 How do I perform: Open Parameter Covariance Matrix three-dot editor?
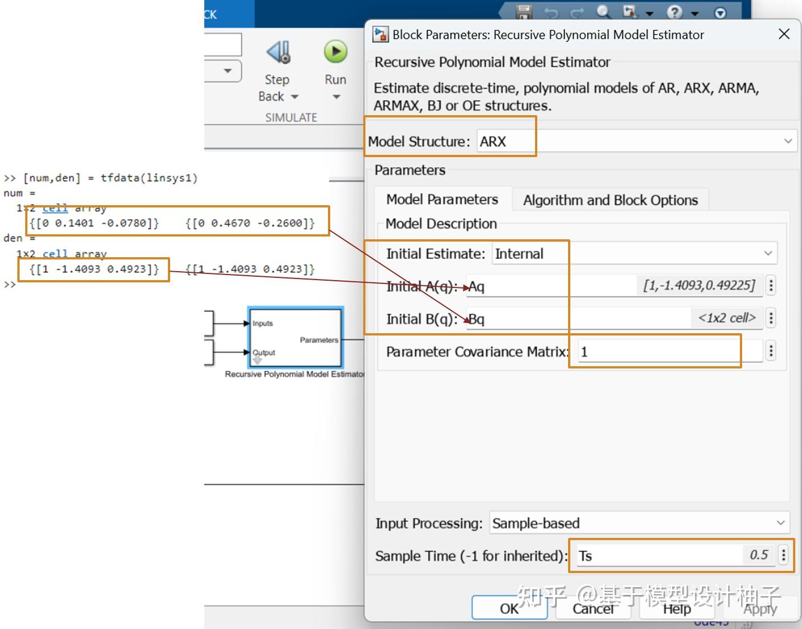coord(771,351)
